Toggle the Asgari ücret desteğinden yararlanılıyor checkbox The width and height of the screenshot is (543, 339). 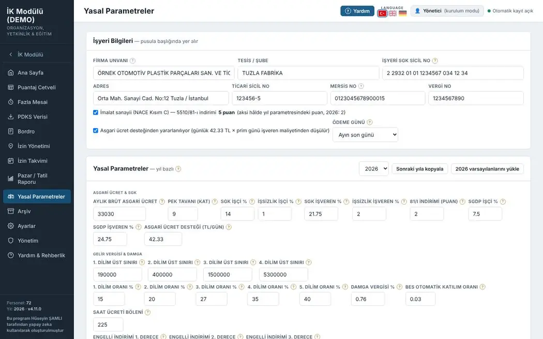[96, 130]
